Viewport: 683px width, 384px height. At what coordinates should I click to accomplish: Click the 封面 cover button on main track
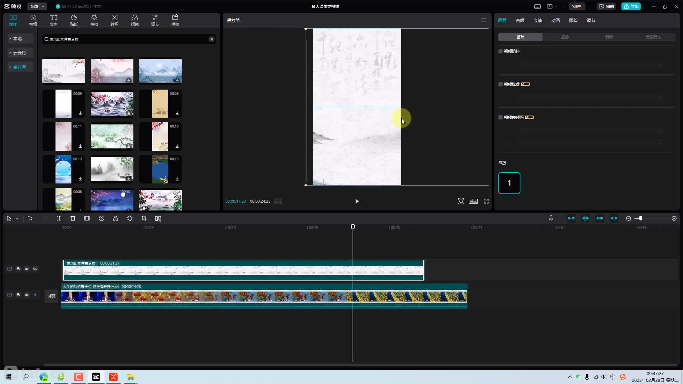click(x=51, y=296)
